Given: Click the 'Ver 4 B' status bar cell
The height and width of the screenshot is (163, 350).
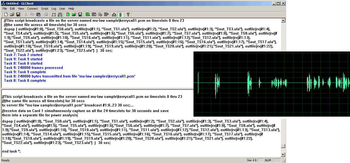Looking at the screenshot, I should coord(252,160).
